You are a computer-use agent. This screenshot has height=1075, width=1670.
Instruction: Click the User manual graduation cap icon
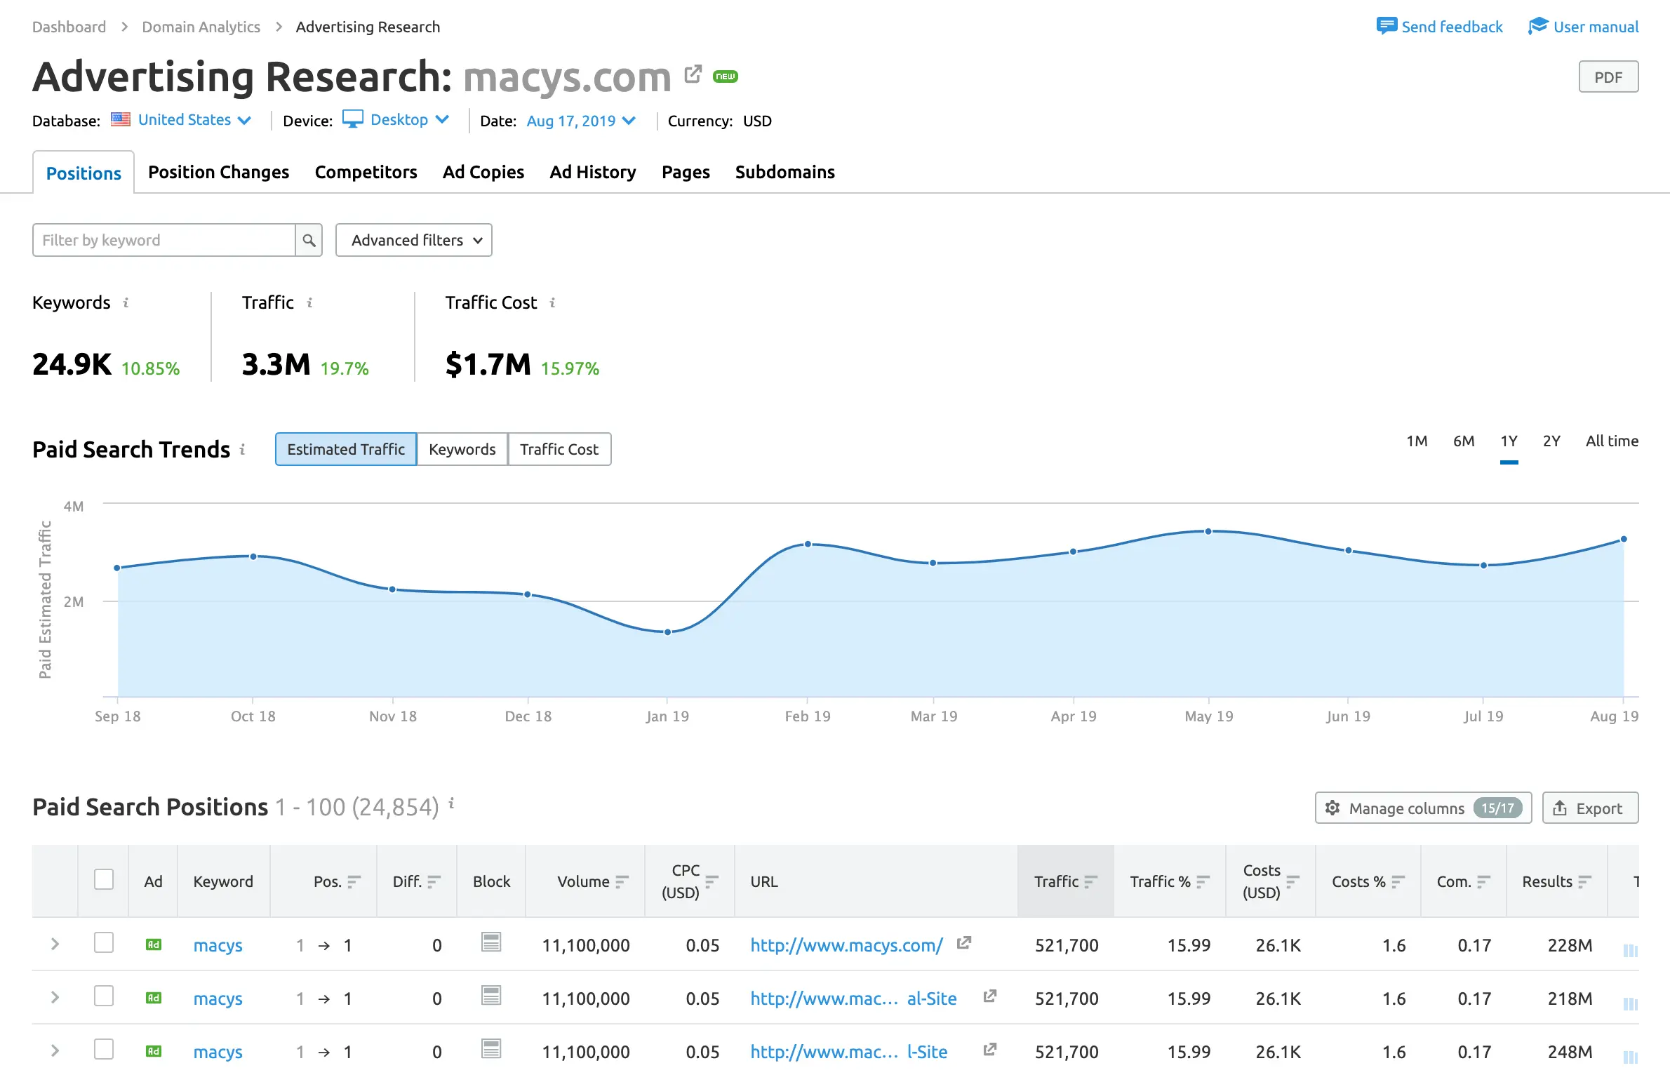(x=1538, y=27)
